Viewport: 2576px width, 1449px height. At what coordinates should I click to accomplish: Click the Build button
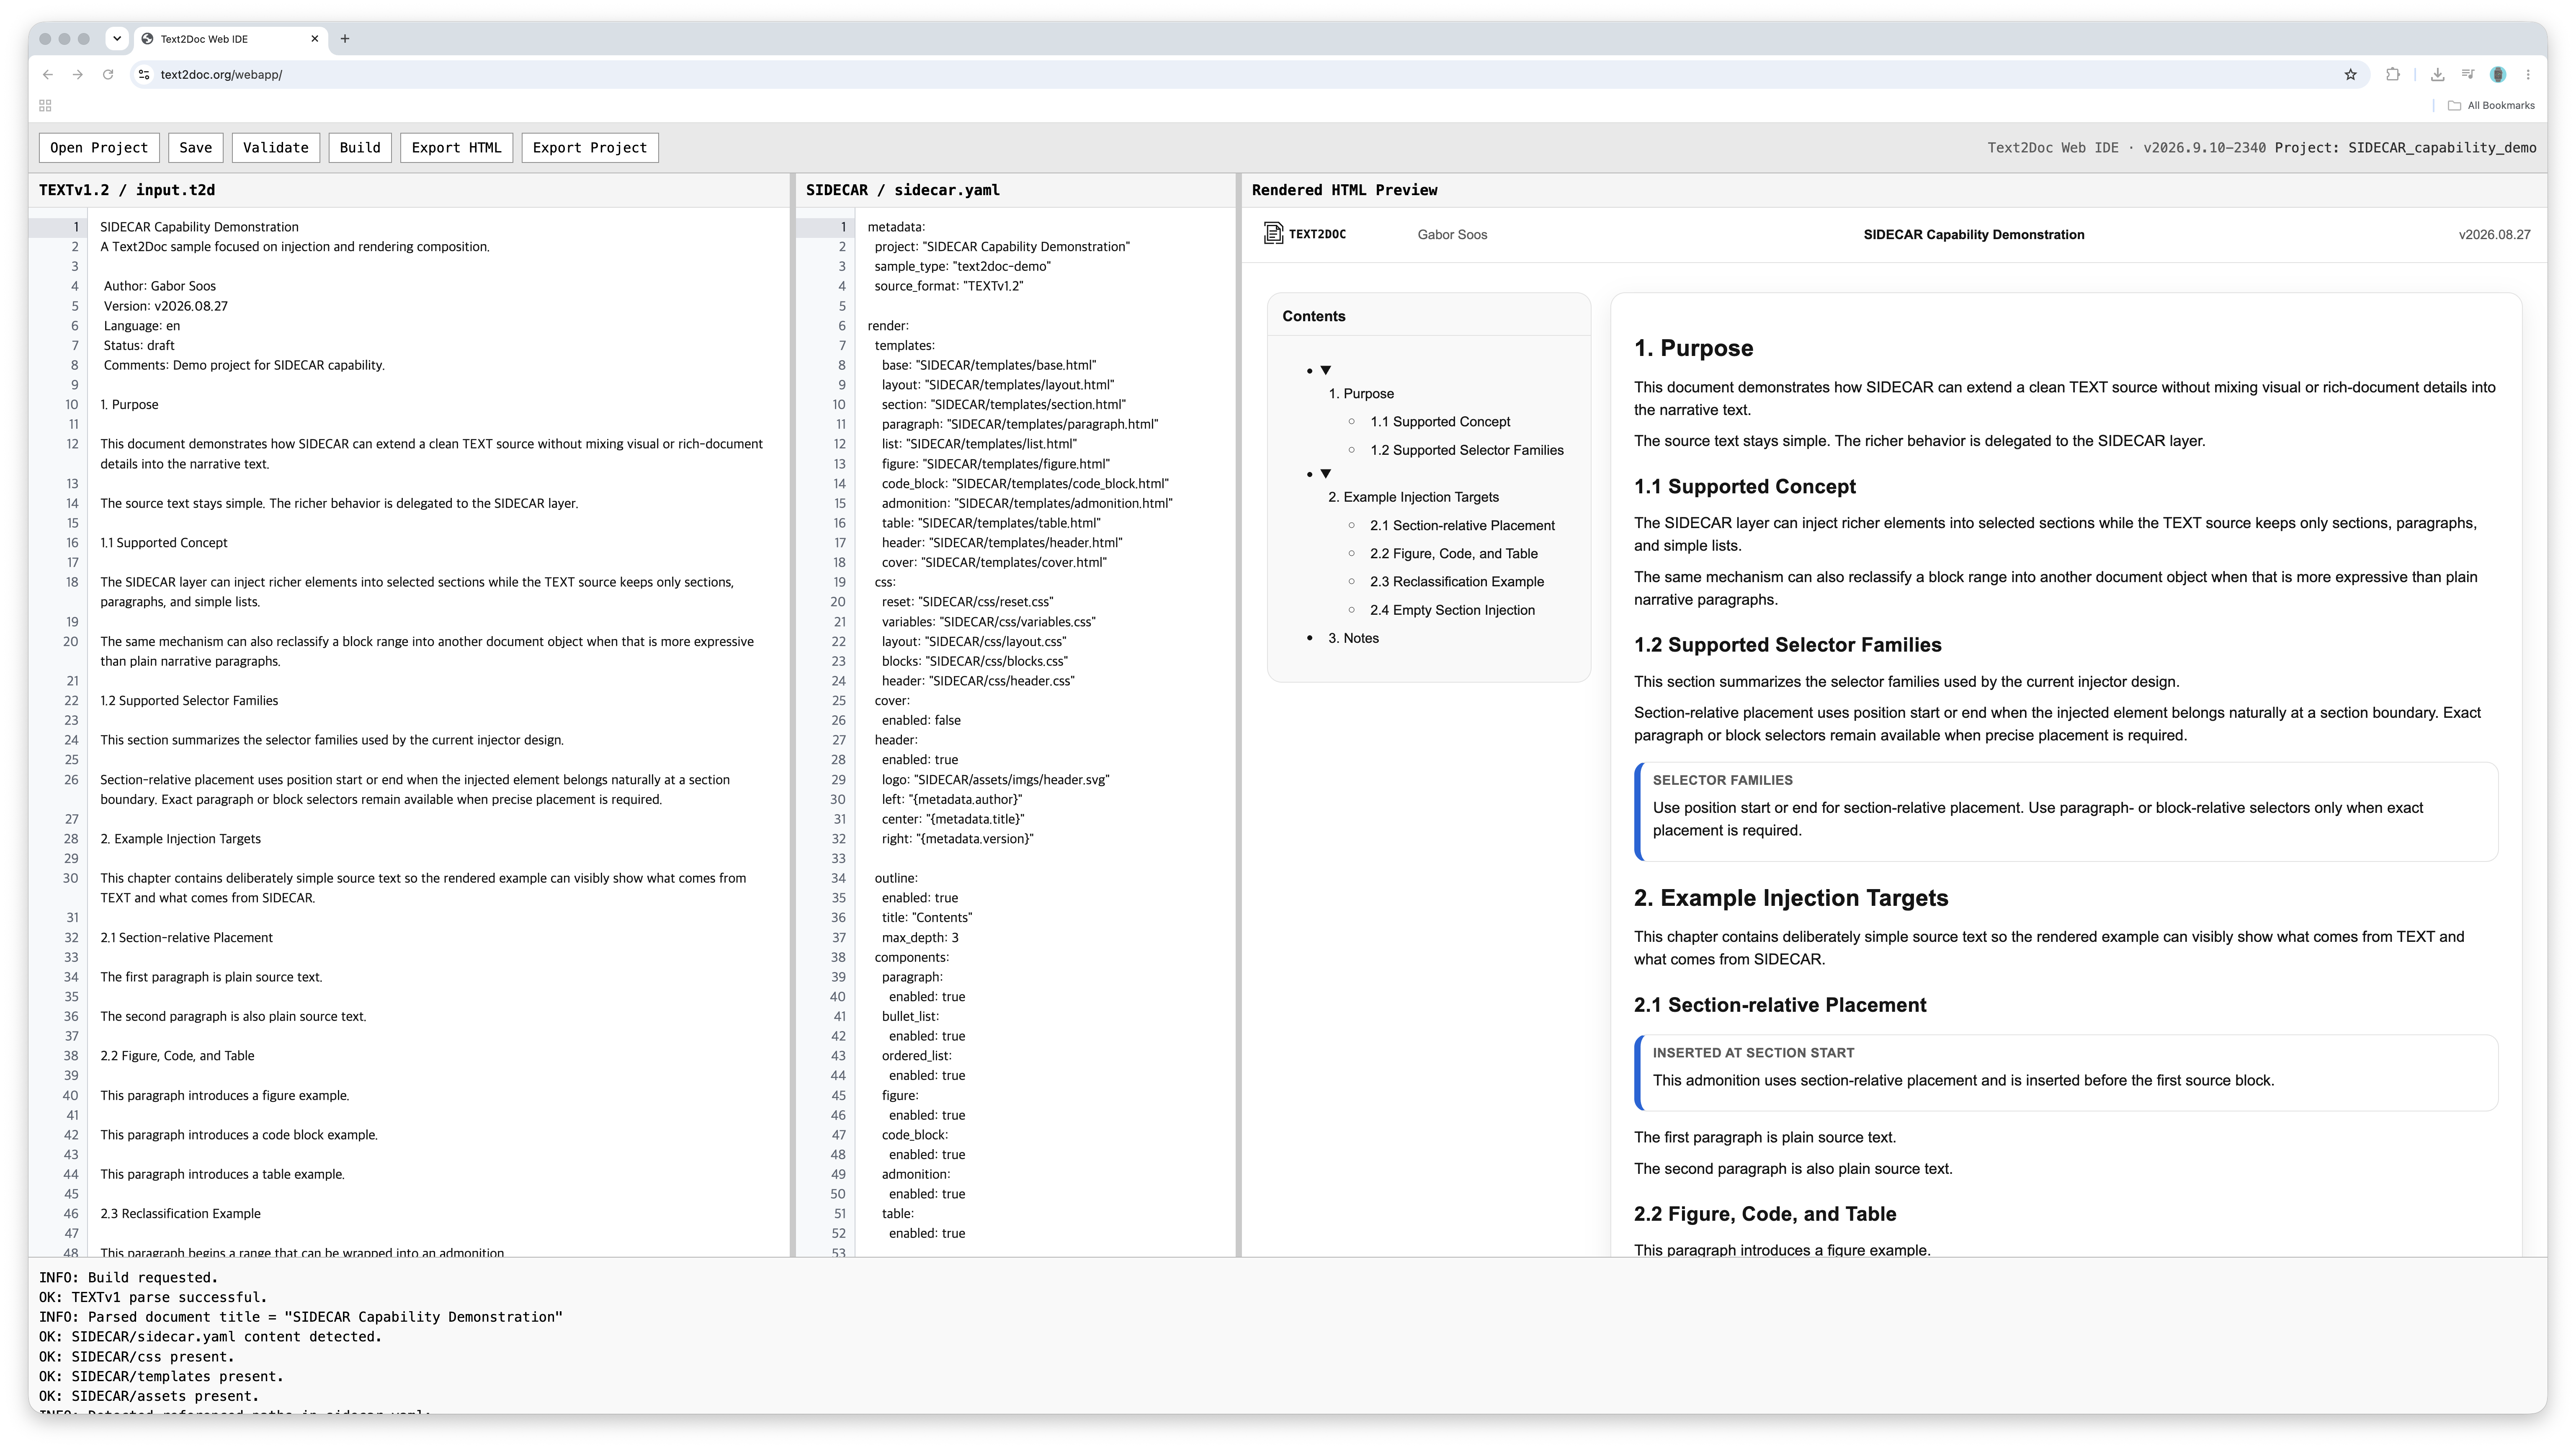360,148
